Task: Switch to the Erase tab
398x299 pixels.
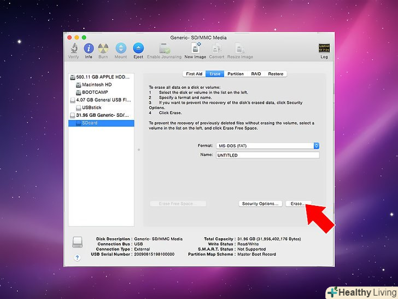Action: click(x=215, y=74)
